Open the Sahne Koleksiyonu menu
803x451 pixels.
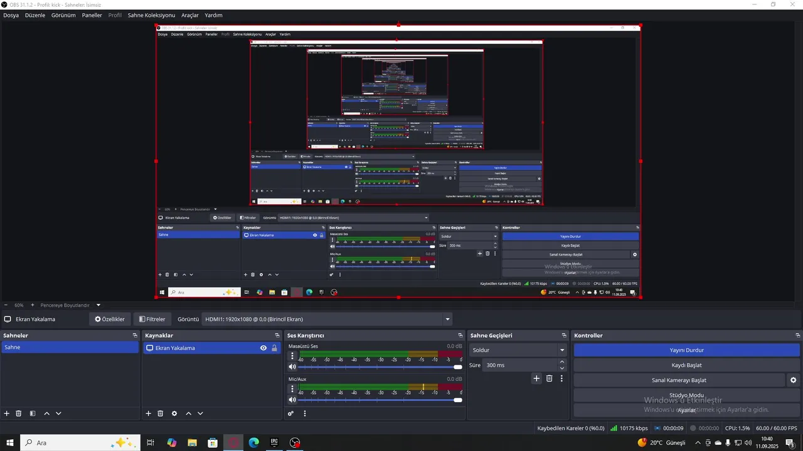(151, 15)
